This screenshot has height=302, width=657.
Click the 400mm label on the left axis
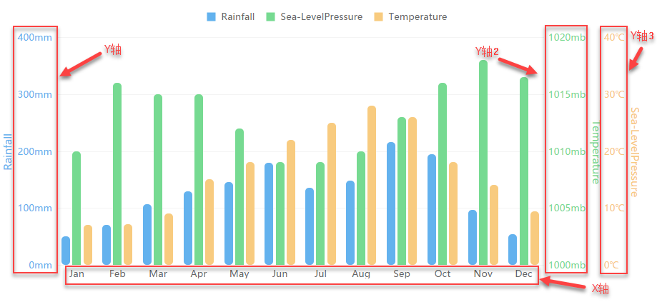(x=35, y=37)
